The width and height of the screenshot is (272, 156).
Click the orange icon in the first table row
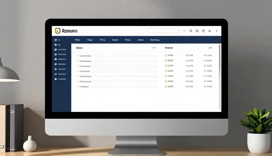pyautogui.click(x=166, y=56)
